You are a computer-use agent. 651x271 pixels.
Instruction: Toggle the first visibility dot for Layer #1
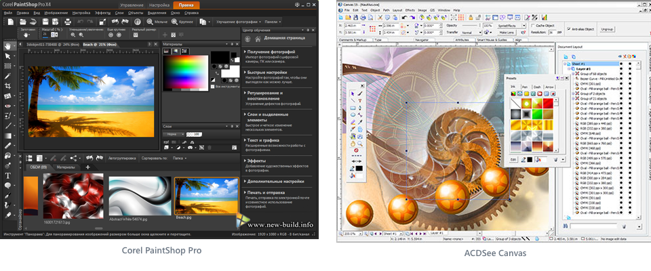[621, 68]
